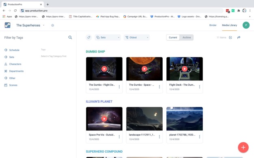Viewport: 254px width, 158px height.
Task: Select Sets tag category
Action: tap(9, 57)
